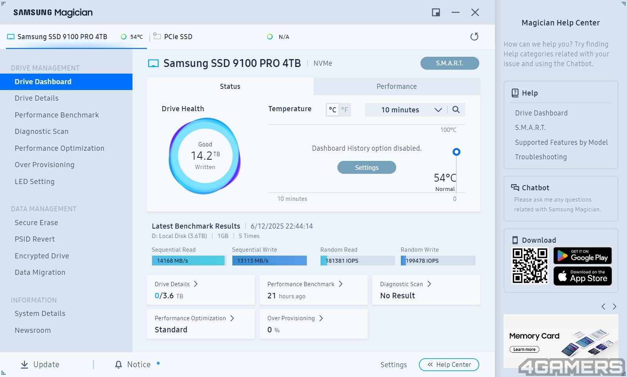
Task: Click next banner arrow in Help Center
Action: coord(614,307)
